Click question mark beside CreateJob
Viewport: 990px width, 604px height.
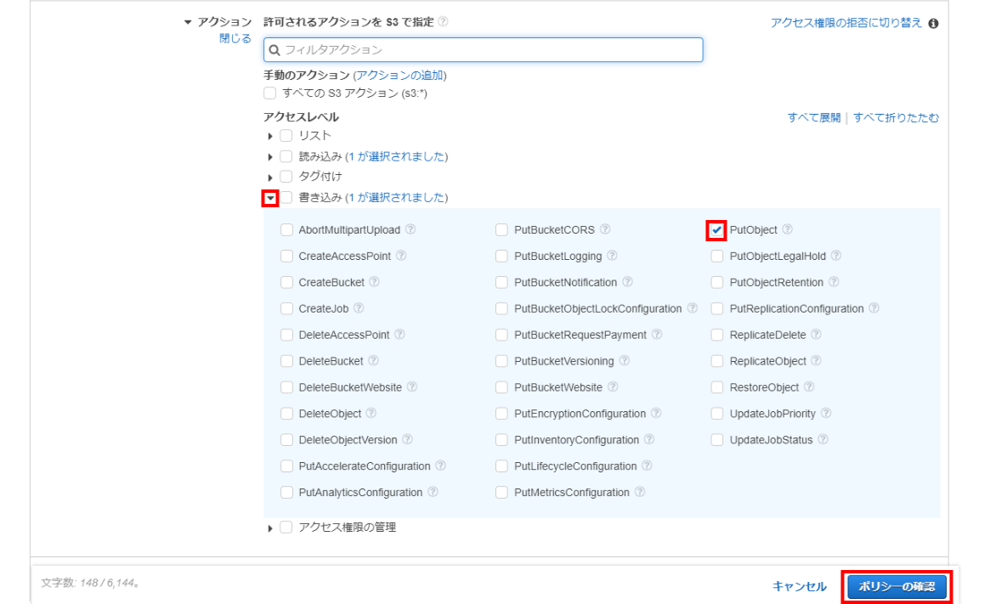click(x=359, y=308)
